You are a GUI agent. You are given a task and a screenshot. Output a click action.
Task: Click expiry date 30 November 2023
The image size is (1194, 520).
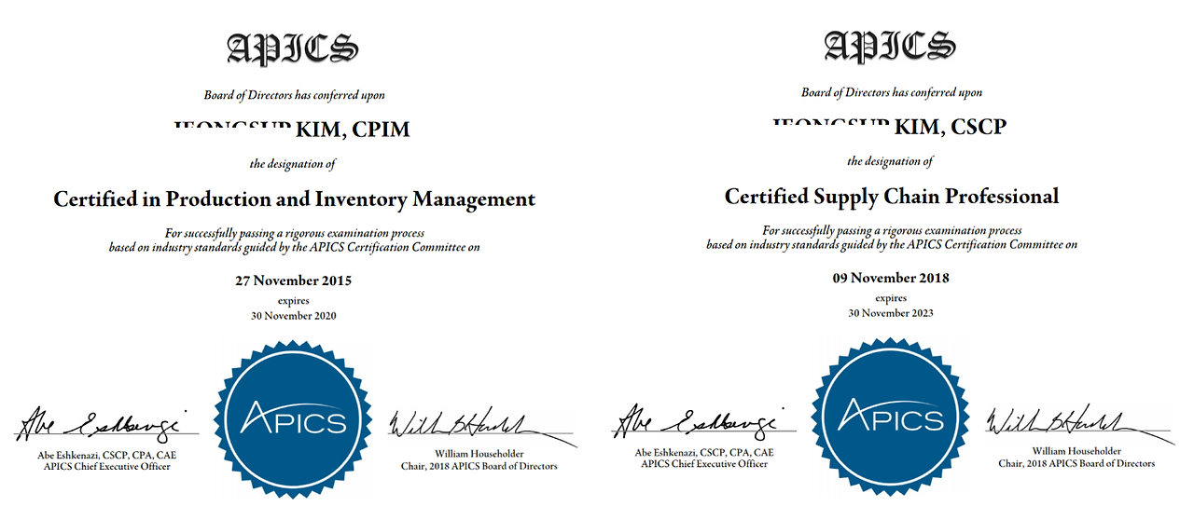click(891, 314)
